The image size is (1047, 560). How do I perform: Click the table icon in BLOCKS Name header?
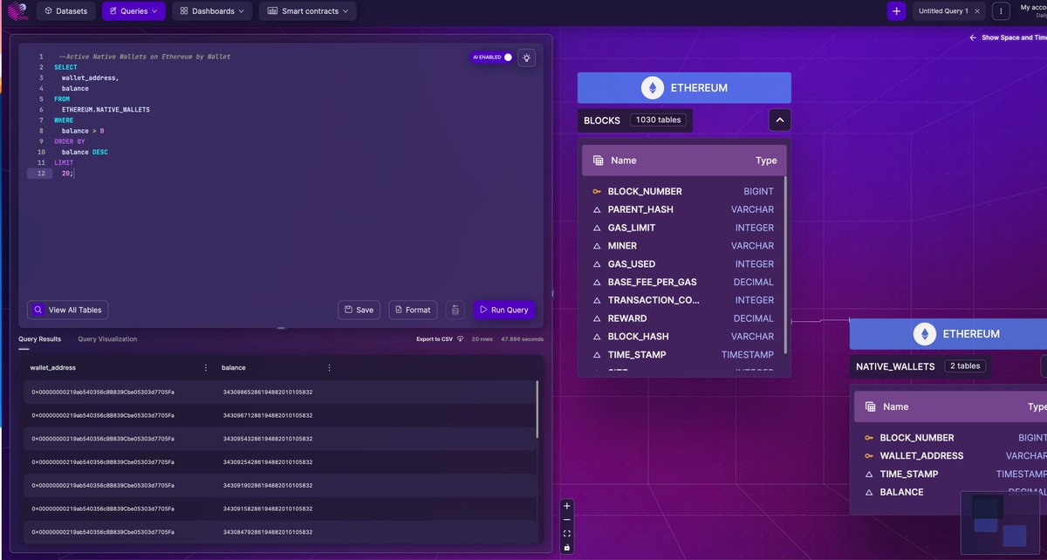(x=599, y=160)
